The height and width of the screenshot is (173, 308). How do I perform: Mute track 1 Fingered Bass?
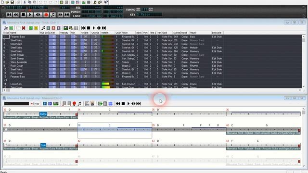[x=42, y=37]
